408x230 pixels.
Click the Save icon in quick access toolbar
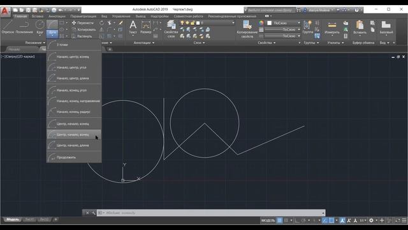(28, 10)
